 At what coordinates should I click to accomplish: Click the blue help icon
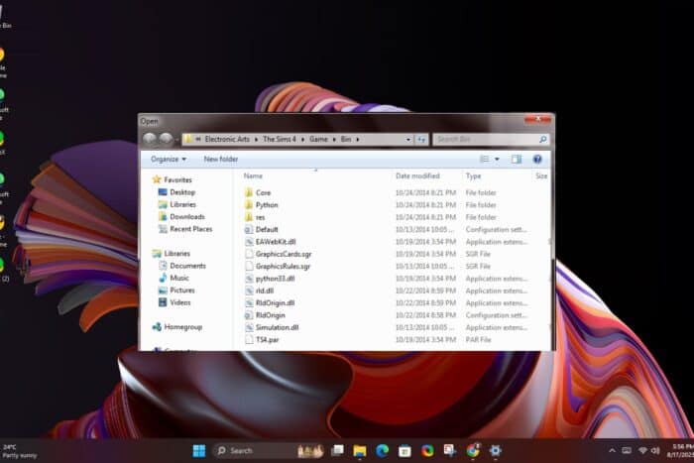(537, 159)
